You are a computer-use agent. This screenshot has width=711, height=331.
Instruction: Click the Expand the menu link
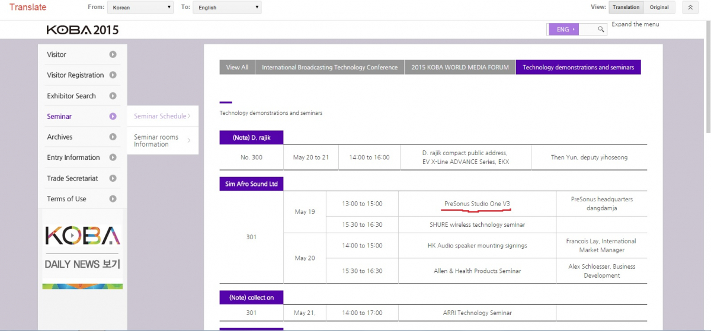[635, 24]
